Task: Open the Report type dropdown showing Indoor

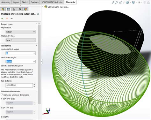Action: (x=21, y=32)
